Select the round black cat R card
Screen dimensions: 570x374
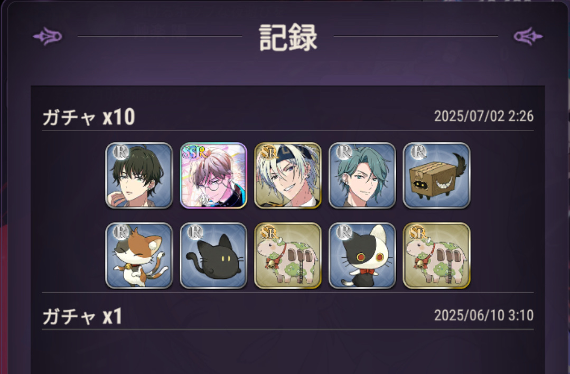213,256
